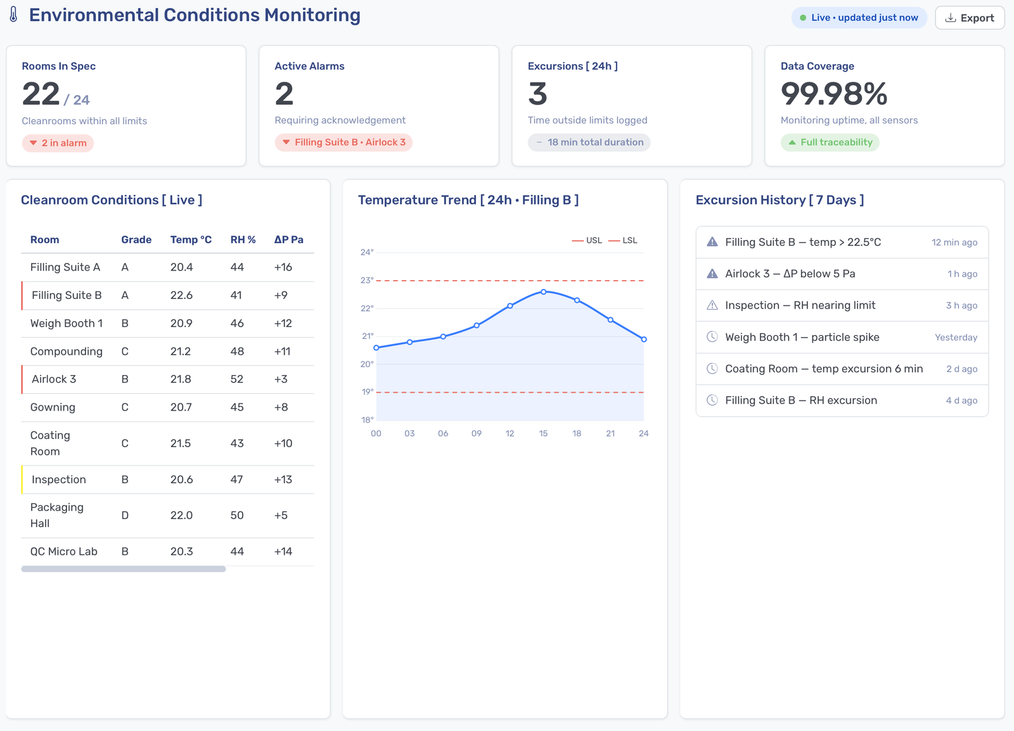Click the green live status dot
Viewport: 1014px width, 731px height.
tap(803, 18)
